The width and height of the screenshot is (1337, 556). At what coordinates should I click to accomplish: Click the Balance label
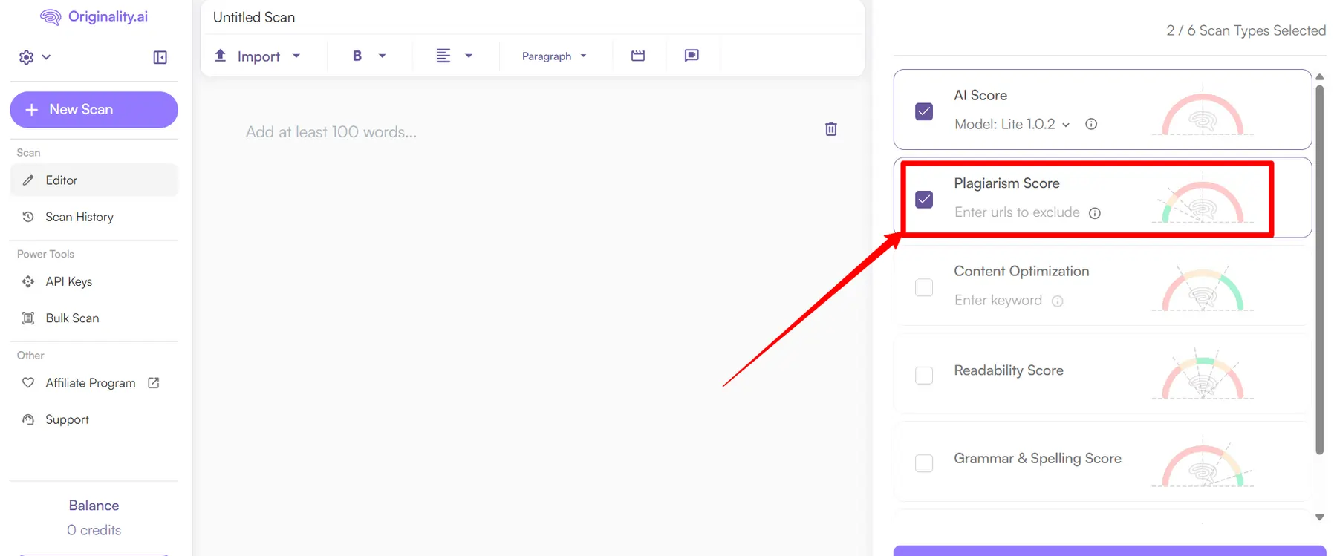[94, 506]
